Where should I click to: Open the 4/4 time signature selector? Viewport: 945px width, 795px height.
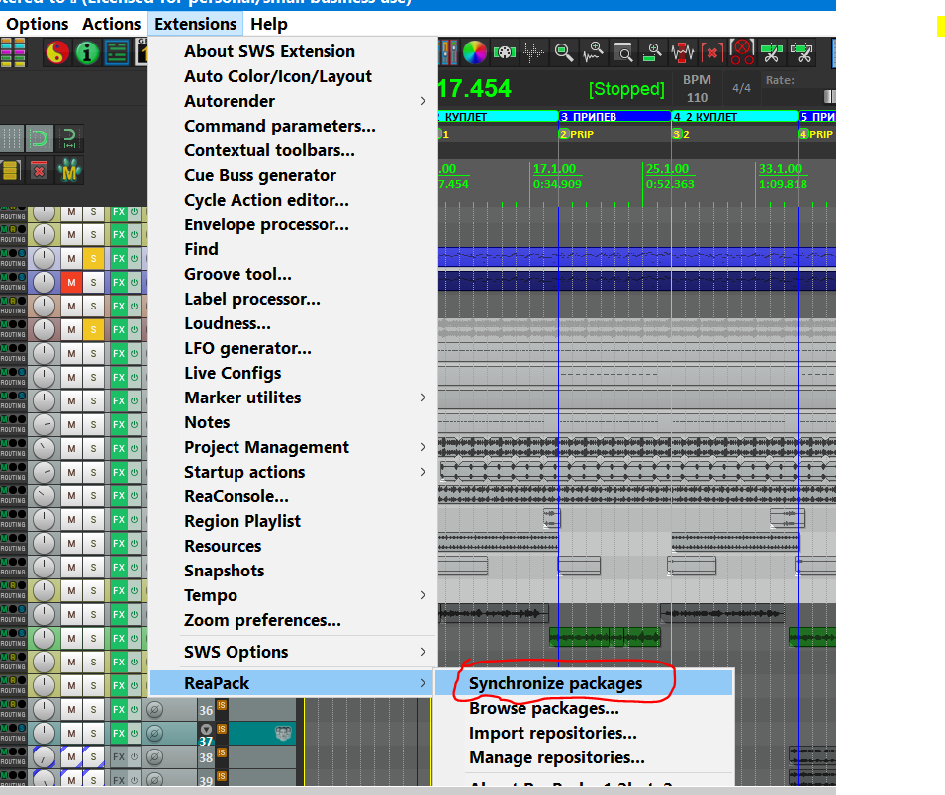coord(741,88)
